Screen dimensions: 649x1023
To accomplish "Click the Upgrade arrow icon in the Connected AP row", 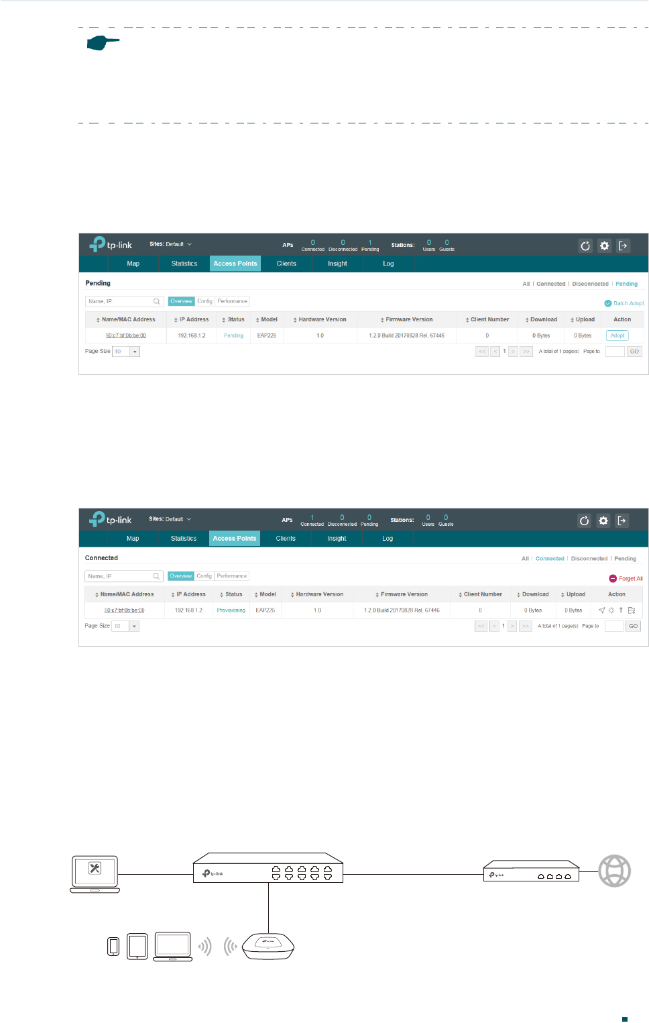I will point(621,610).
